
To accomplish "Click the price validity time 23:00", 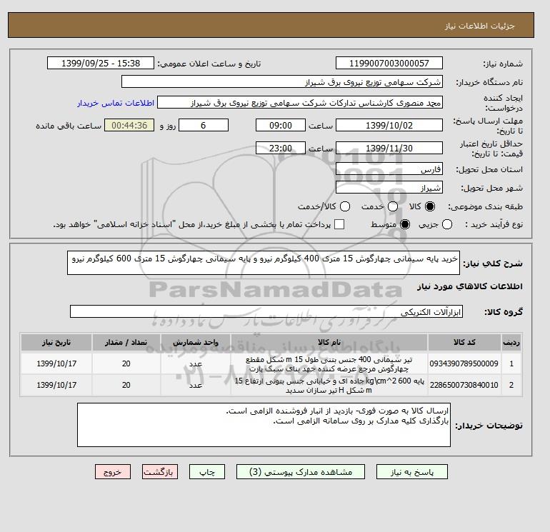I will point(281,148).
